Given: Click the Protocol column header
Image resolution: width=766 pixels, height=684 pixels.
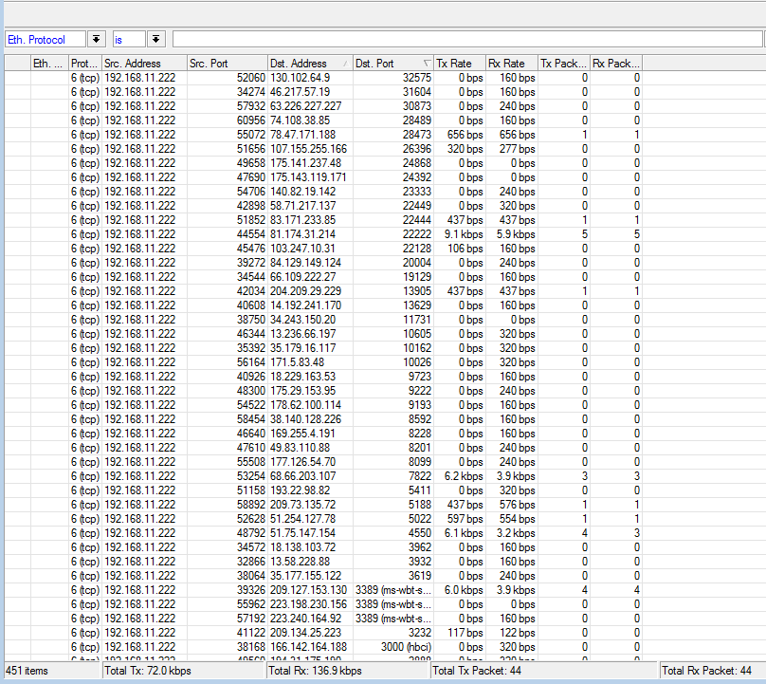Looking at the screenshot, I should coord(84,64).
